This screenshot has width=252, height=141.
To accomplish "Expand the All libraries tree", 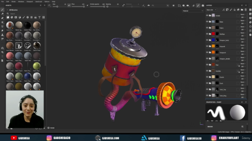I will (x=7, y=10).
